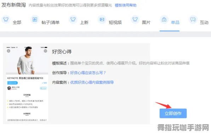This screenshot has width=211, height=134.
Task: Click the product photo of man in grey tee
Action: point(27,60)
